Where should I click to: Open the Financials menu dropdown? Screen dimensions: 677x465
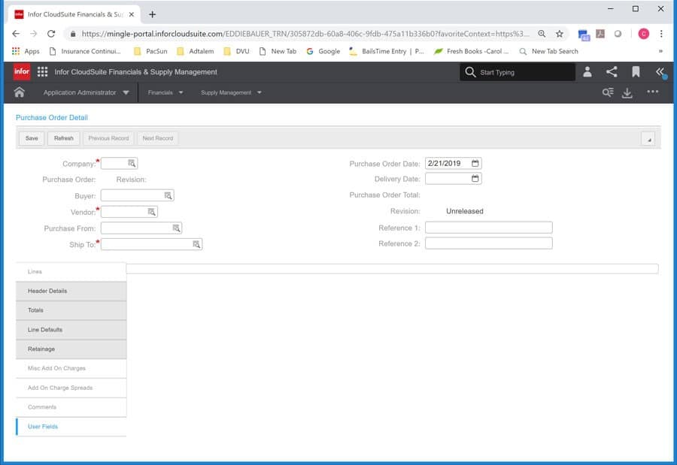point(165,92)
